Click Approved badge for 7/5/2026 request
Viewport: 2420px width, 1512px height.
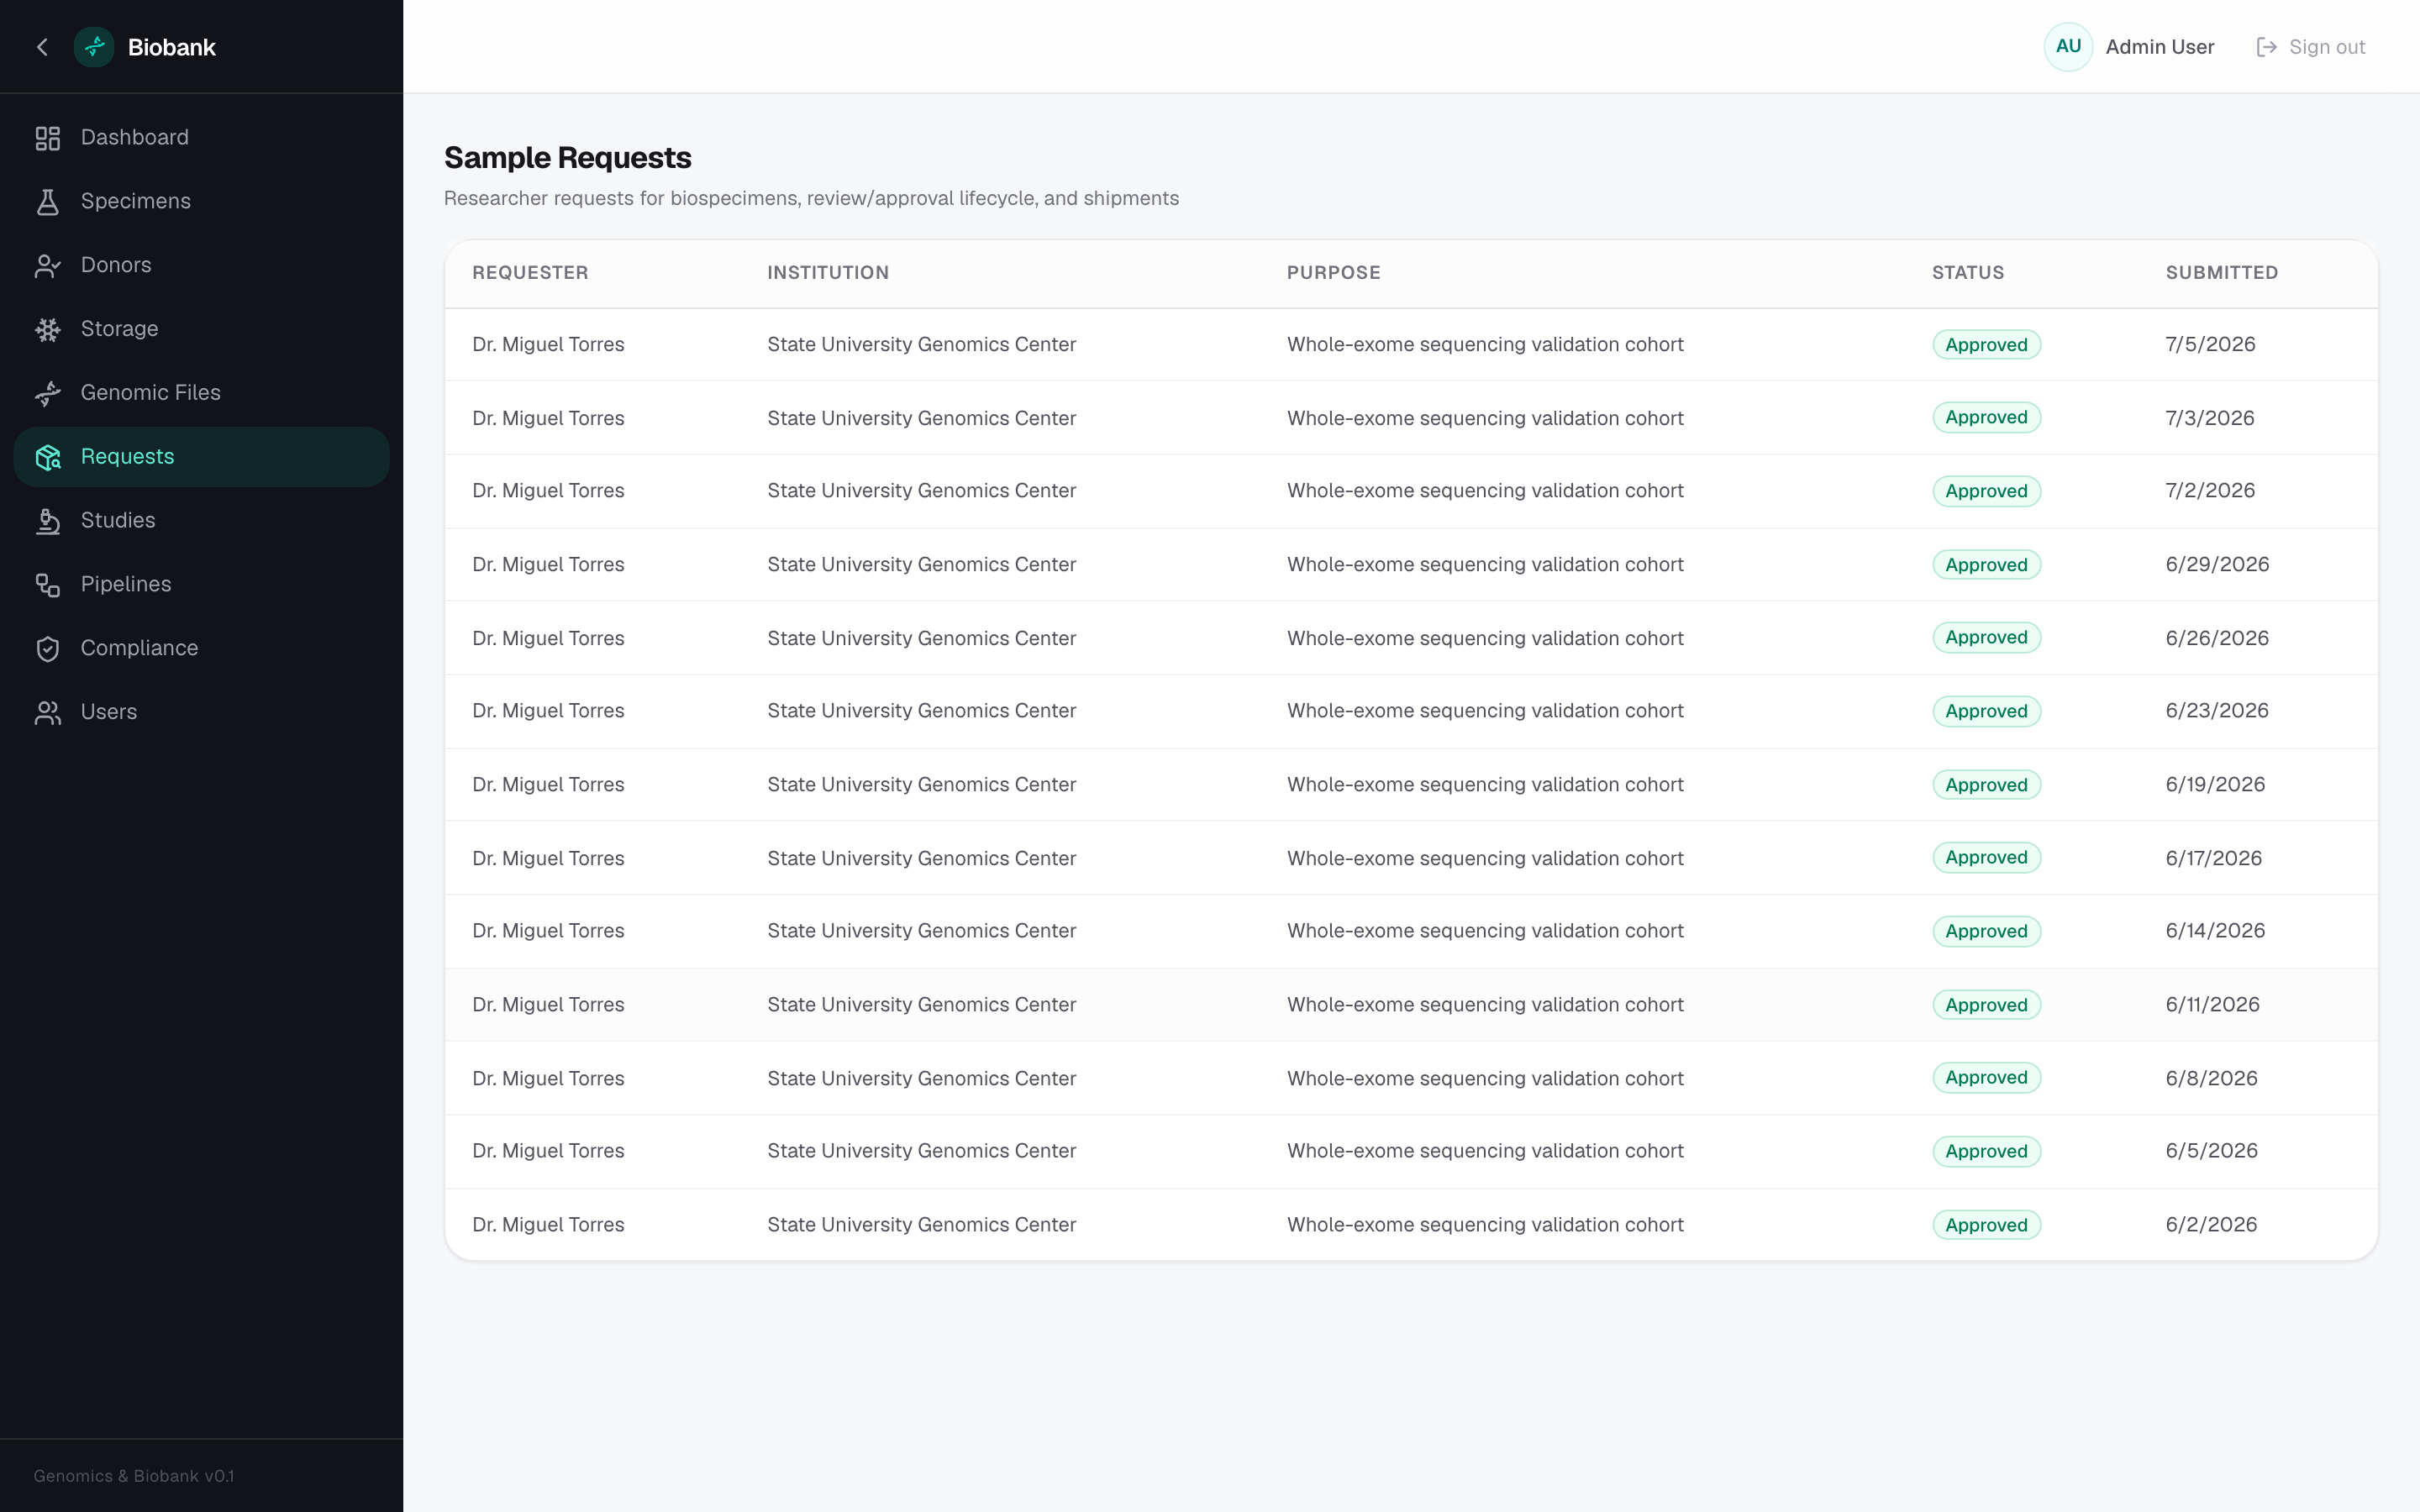pyautogui.click(x=1986, y=345)
